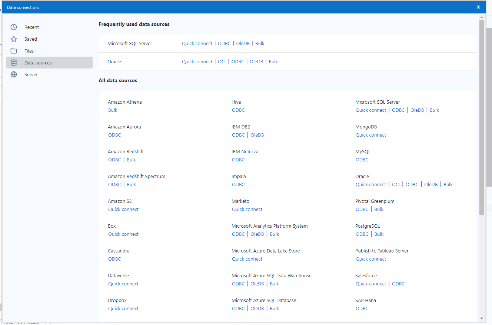The width and height of the screenshot is (492, 325).
Task: Quick connect to MongoDB
Action: [x=371, y=135]
